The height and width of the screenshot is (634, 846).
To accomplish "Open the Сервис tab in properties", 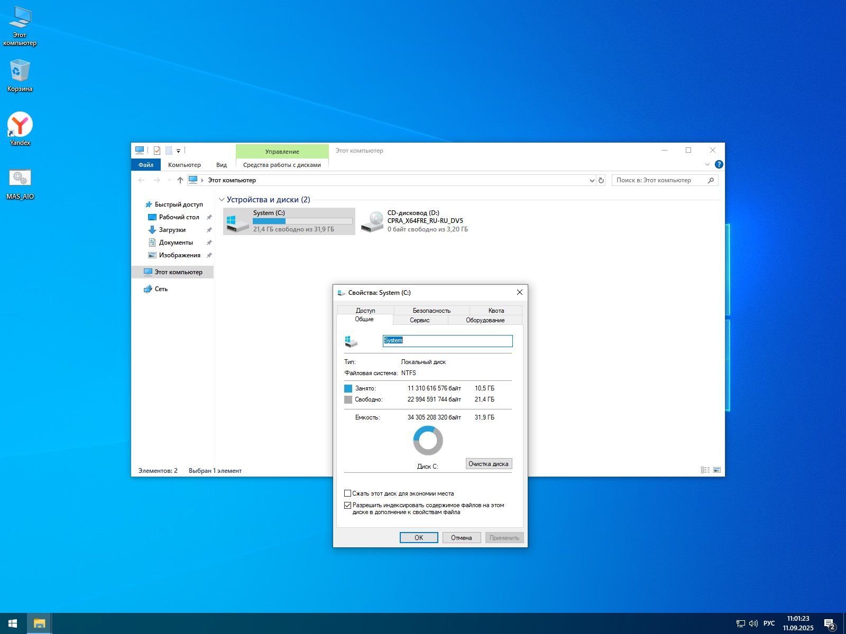I will pos(420,320).
